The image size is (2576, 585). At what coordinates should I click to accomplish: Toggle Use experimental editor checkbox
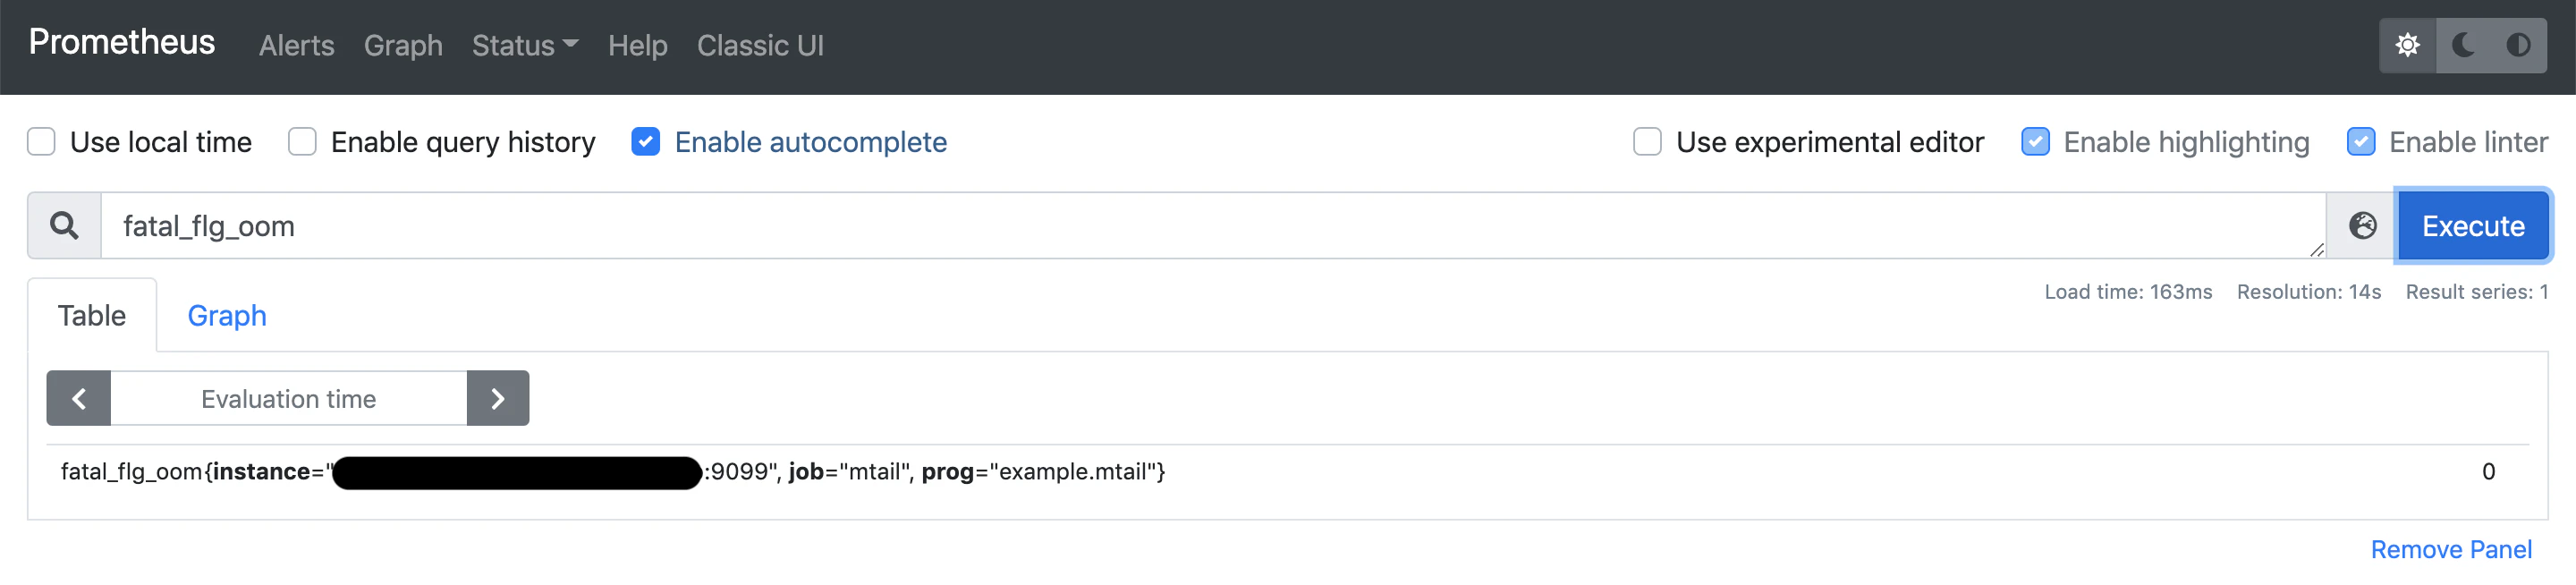1647,142
